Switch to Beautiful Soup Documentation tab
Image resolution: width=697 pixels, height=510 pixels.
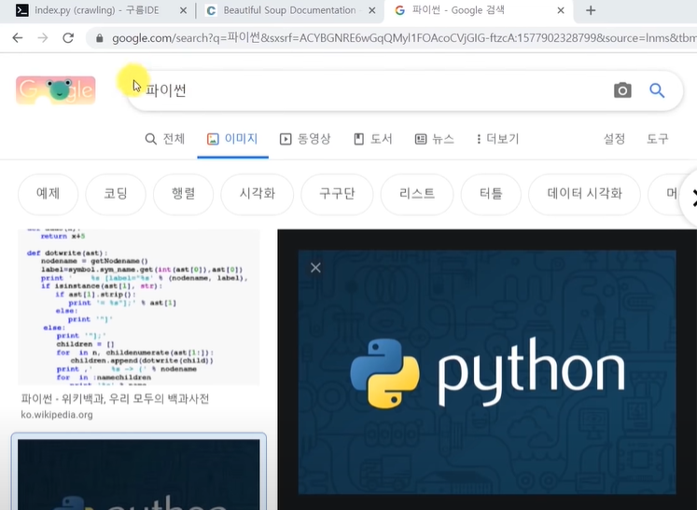coord(289,10)
